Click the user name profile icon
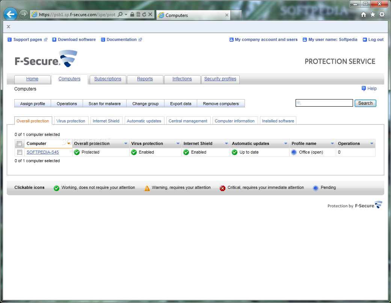 click(305, 40)
